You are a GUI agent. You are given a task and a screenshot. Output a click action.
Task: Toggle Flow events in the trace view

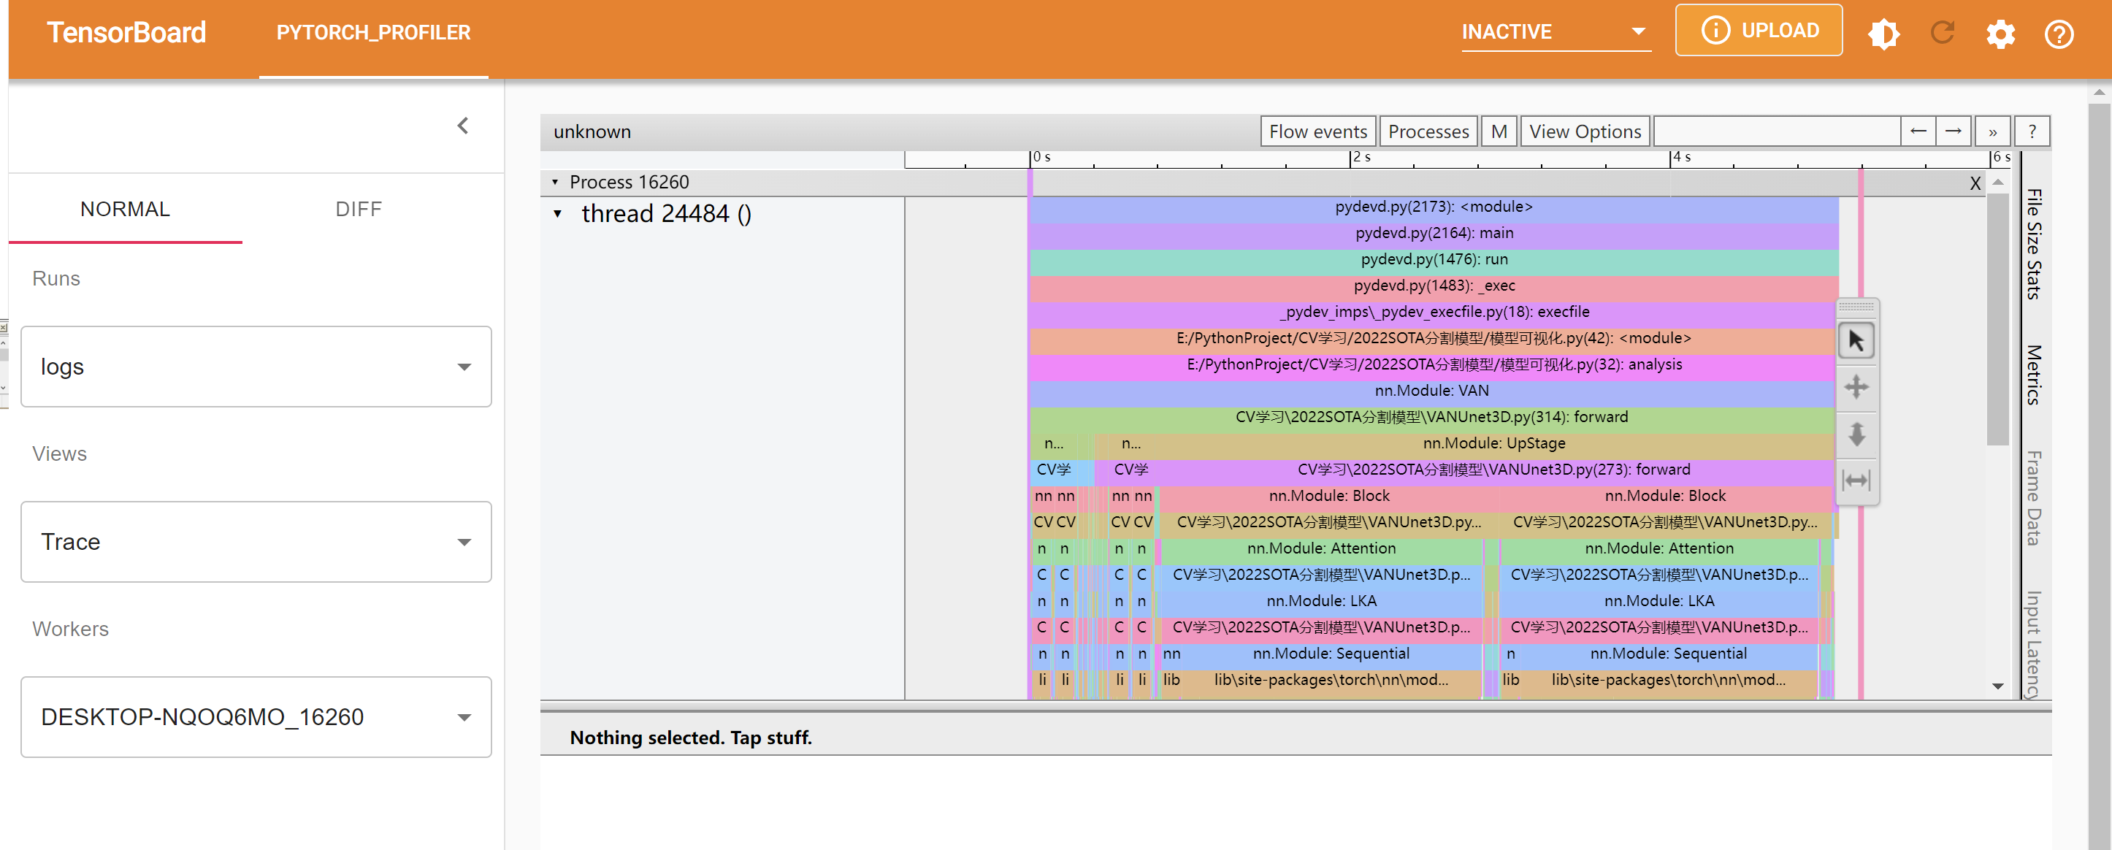click(1317, 130)
